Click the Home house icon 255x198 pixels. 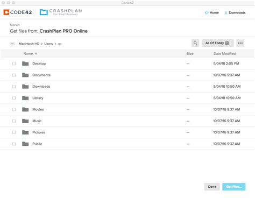[207, 12]
